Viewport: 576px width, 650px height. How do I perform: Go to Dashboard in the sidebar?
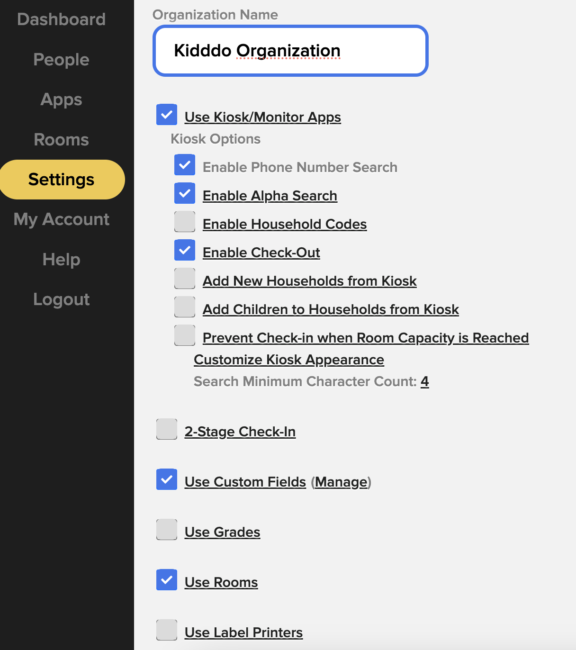(61, 19)
